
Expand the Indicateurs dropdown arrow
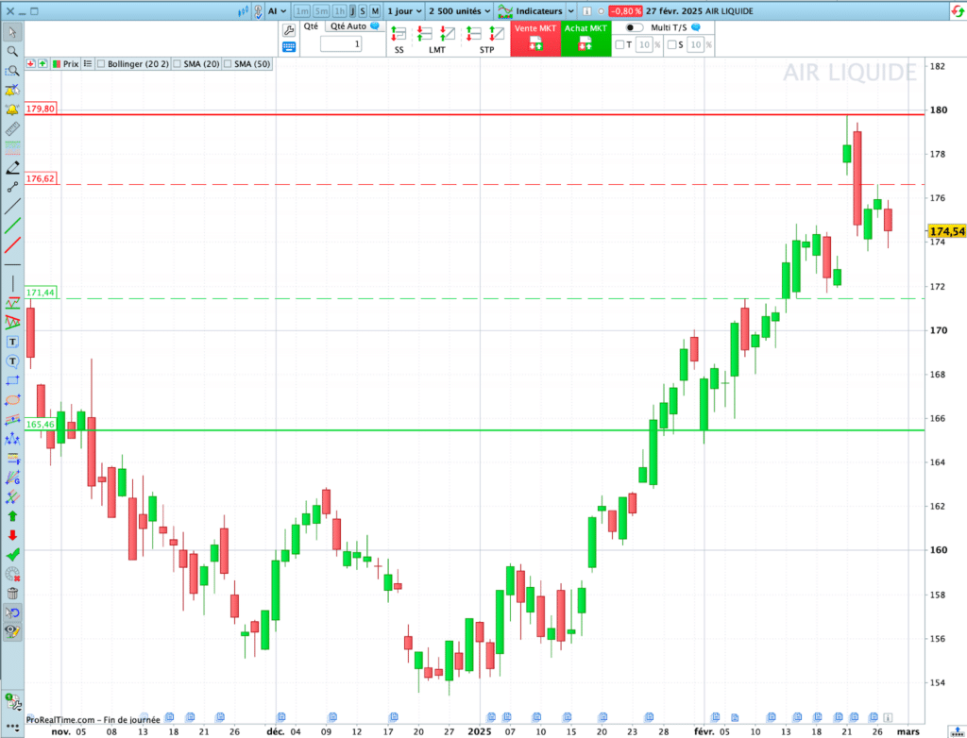(570, 11)
